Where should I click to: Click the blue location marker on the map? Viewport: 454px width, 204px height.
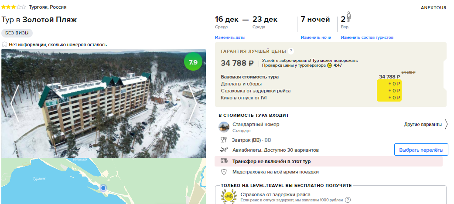tap(103, 188)
